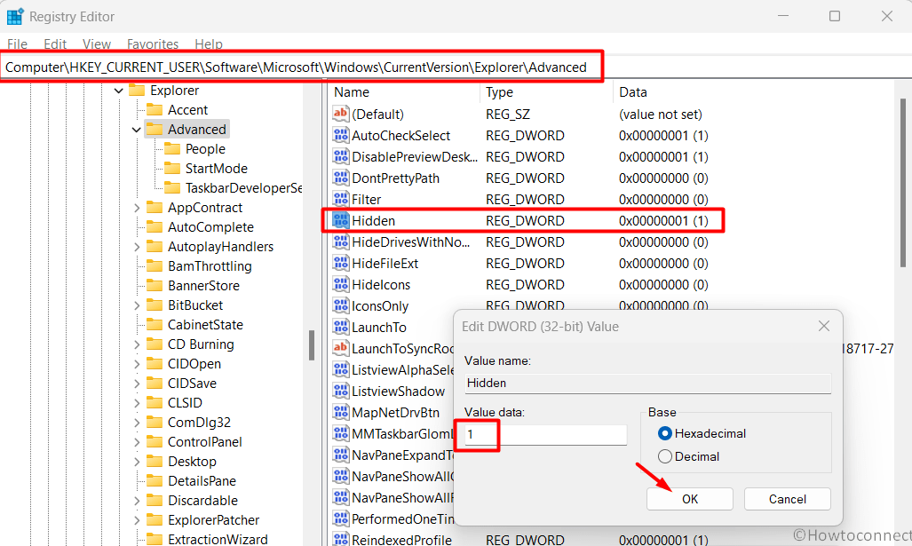This screenshot has height=546, width=912.
Task: Click the IconsOnly DWORD icon
Action: click(x=340, y=306)
